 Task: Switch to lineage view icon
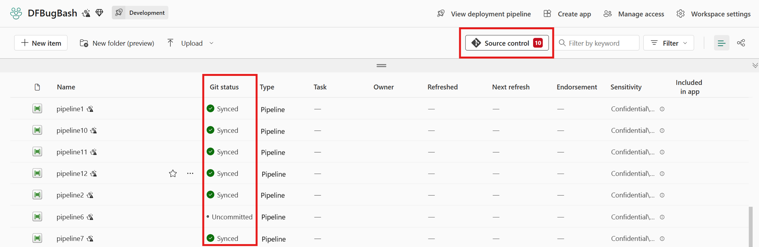741,43
